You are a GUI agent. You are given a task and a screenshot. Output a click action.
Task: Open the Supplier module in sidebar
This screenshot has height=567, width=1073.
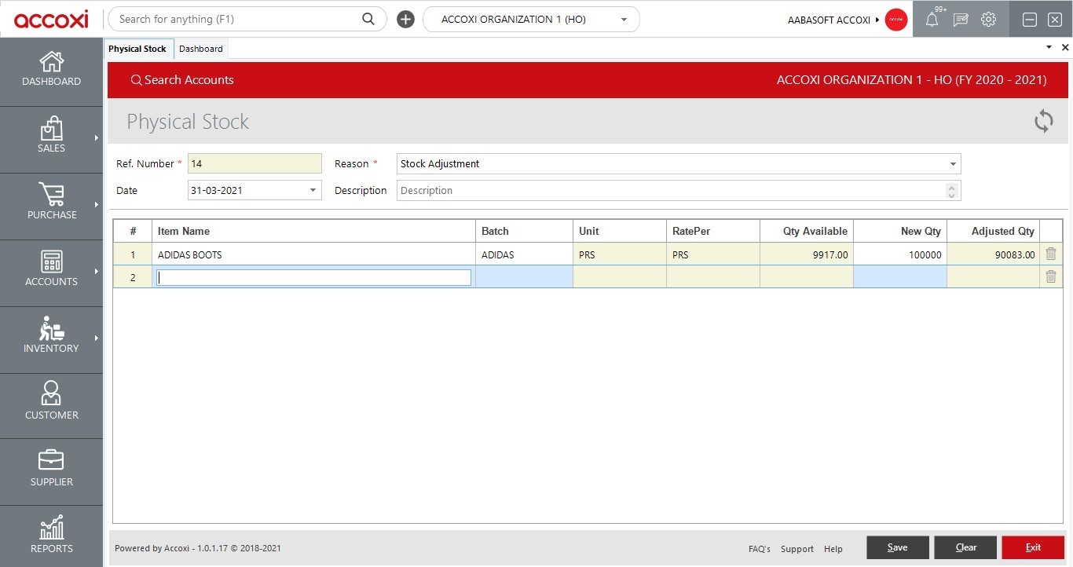(51, 471)
